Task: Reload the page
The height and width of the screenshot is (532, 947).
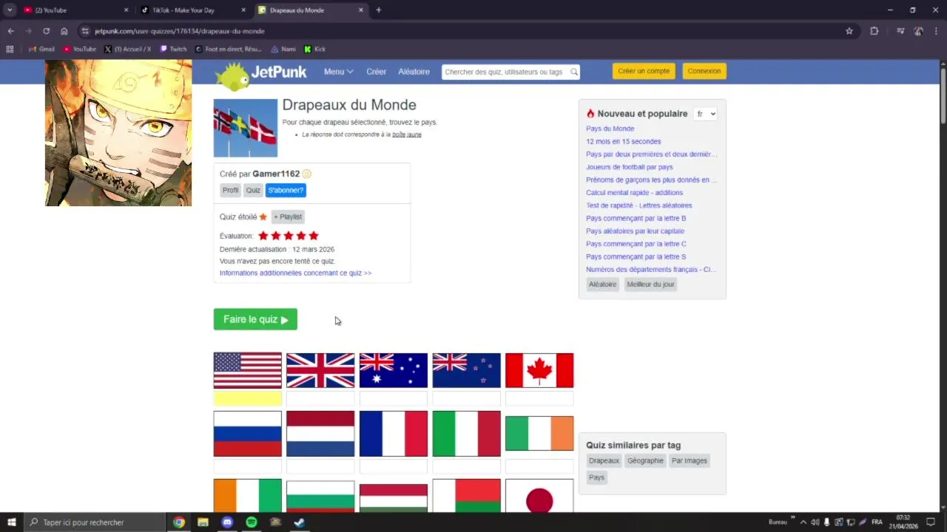Action: (x=46, y=31)
